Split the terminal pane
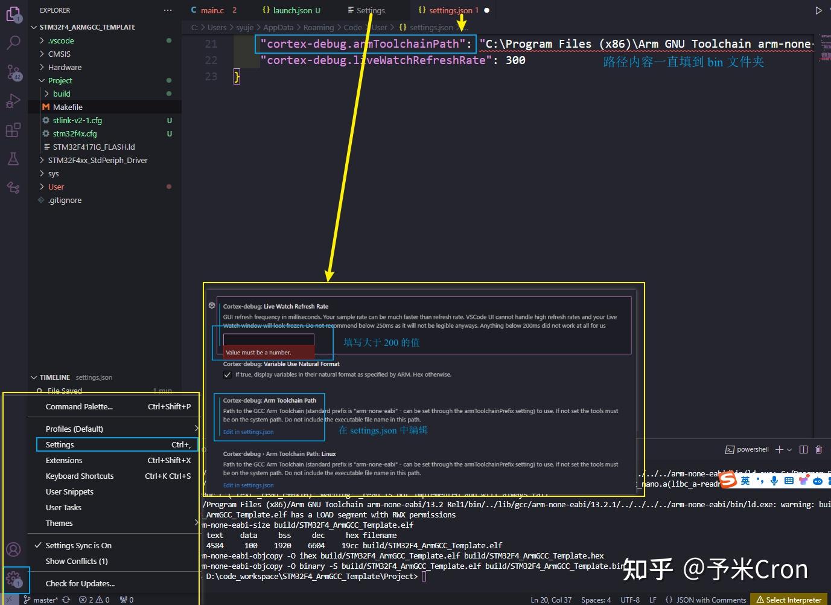 pos(803,449)
